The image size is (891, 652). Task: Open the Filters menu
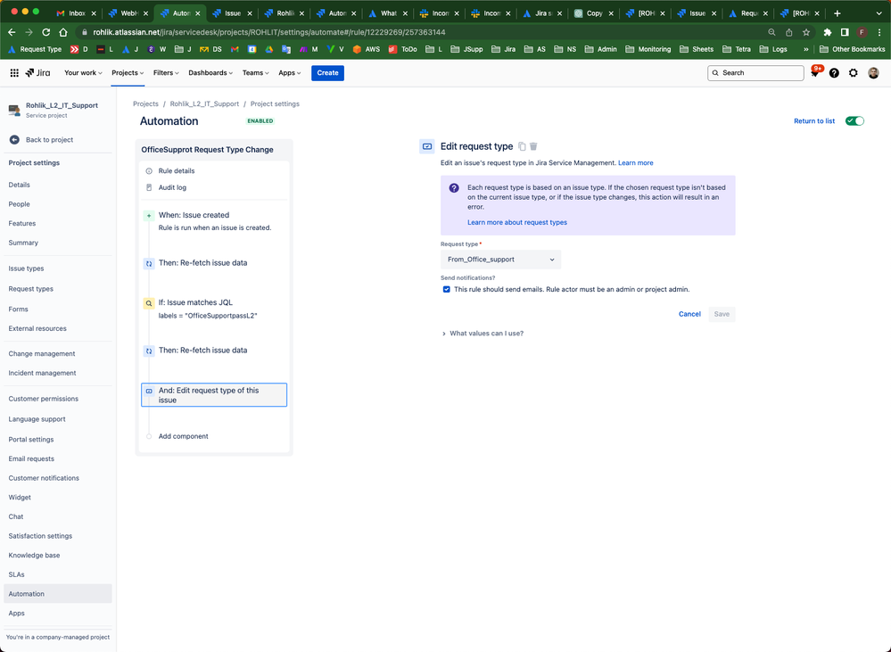(166, 73)
